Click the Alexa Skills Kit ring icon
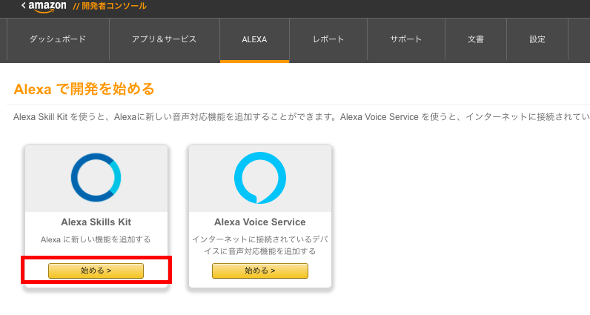This screenshot has width=590, height=315. (x=96, y=177)
